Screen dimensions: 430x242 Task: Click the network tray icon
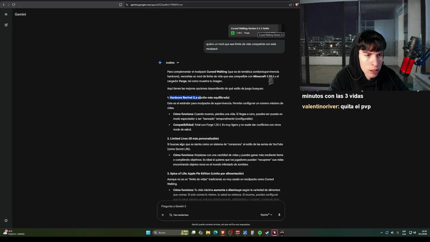[411, 233]
